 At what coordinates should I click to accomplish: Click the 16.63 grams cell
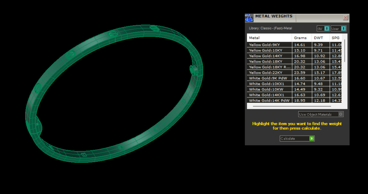302,95
